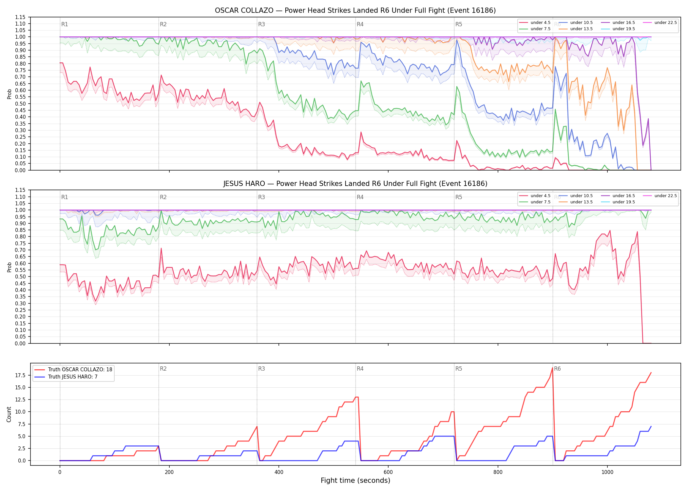Select 'under 16.5' label in Jesus Haro legend

pyautogui.click(x=624, y=196)
